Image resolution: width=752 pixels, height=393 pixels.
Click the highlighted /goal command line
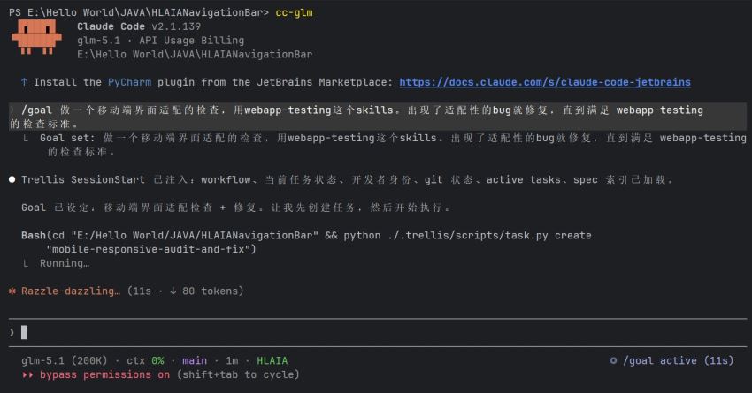378,117
